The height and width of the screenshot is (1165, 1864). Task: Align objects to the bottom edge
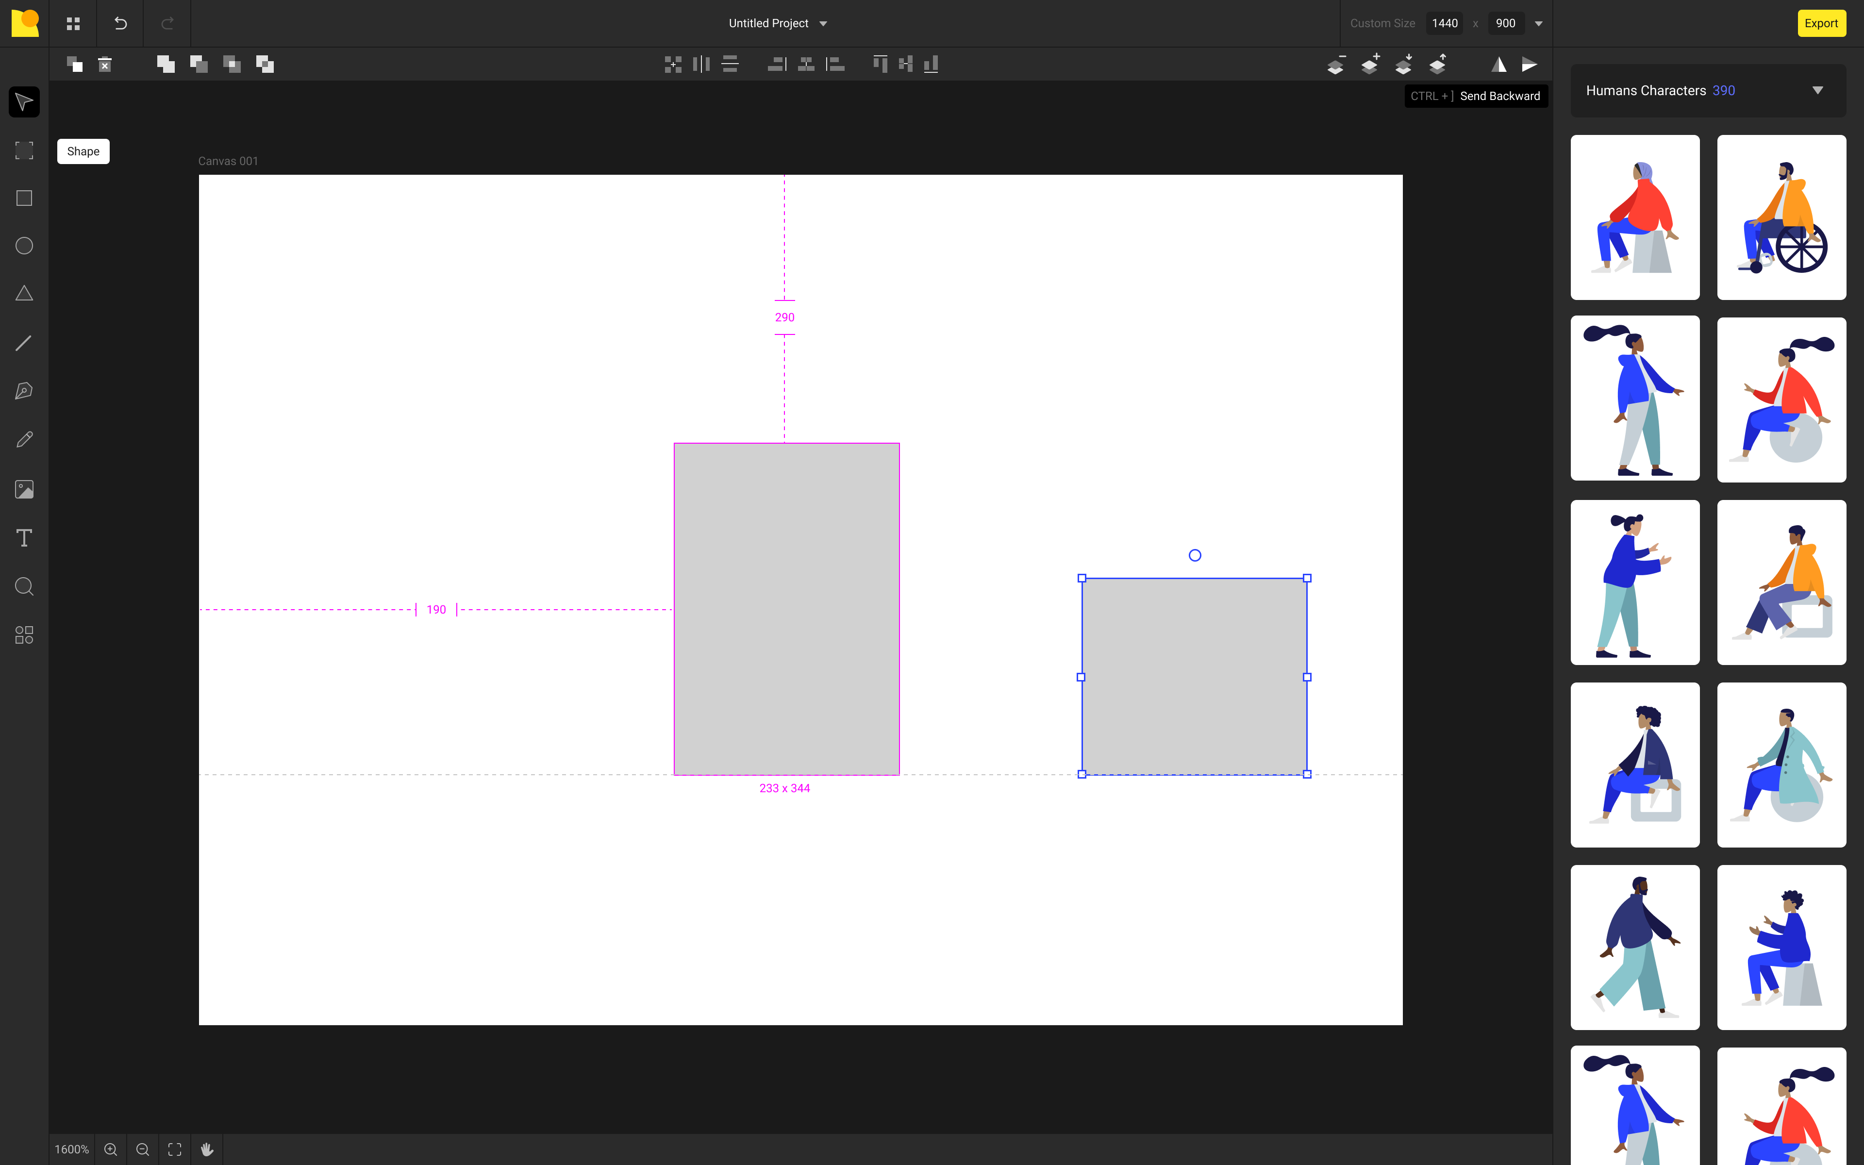[x=931, y=64]
